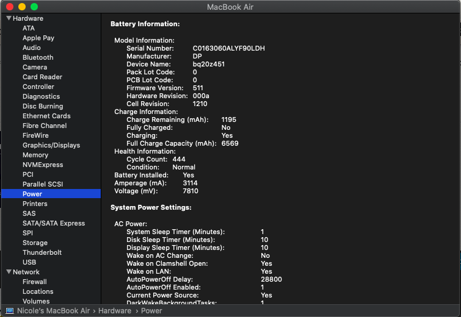The image size is (461, 317).
Task: Click the Cycle Count value 444
Action: click(179, 159)
